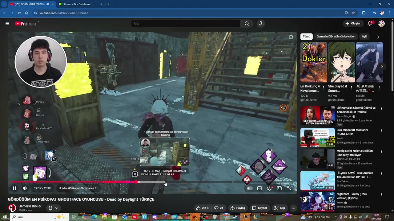Open options for Elif Kumal video
Image resolution: width=394 pixels, height=221 pixels.
click(x=381, y=108)
